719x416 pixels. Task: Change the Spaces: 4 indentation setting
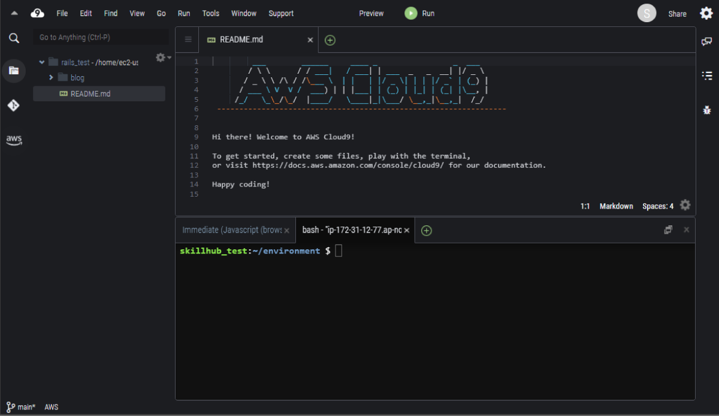point(658,206)
